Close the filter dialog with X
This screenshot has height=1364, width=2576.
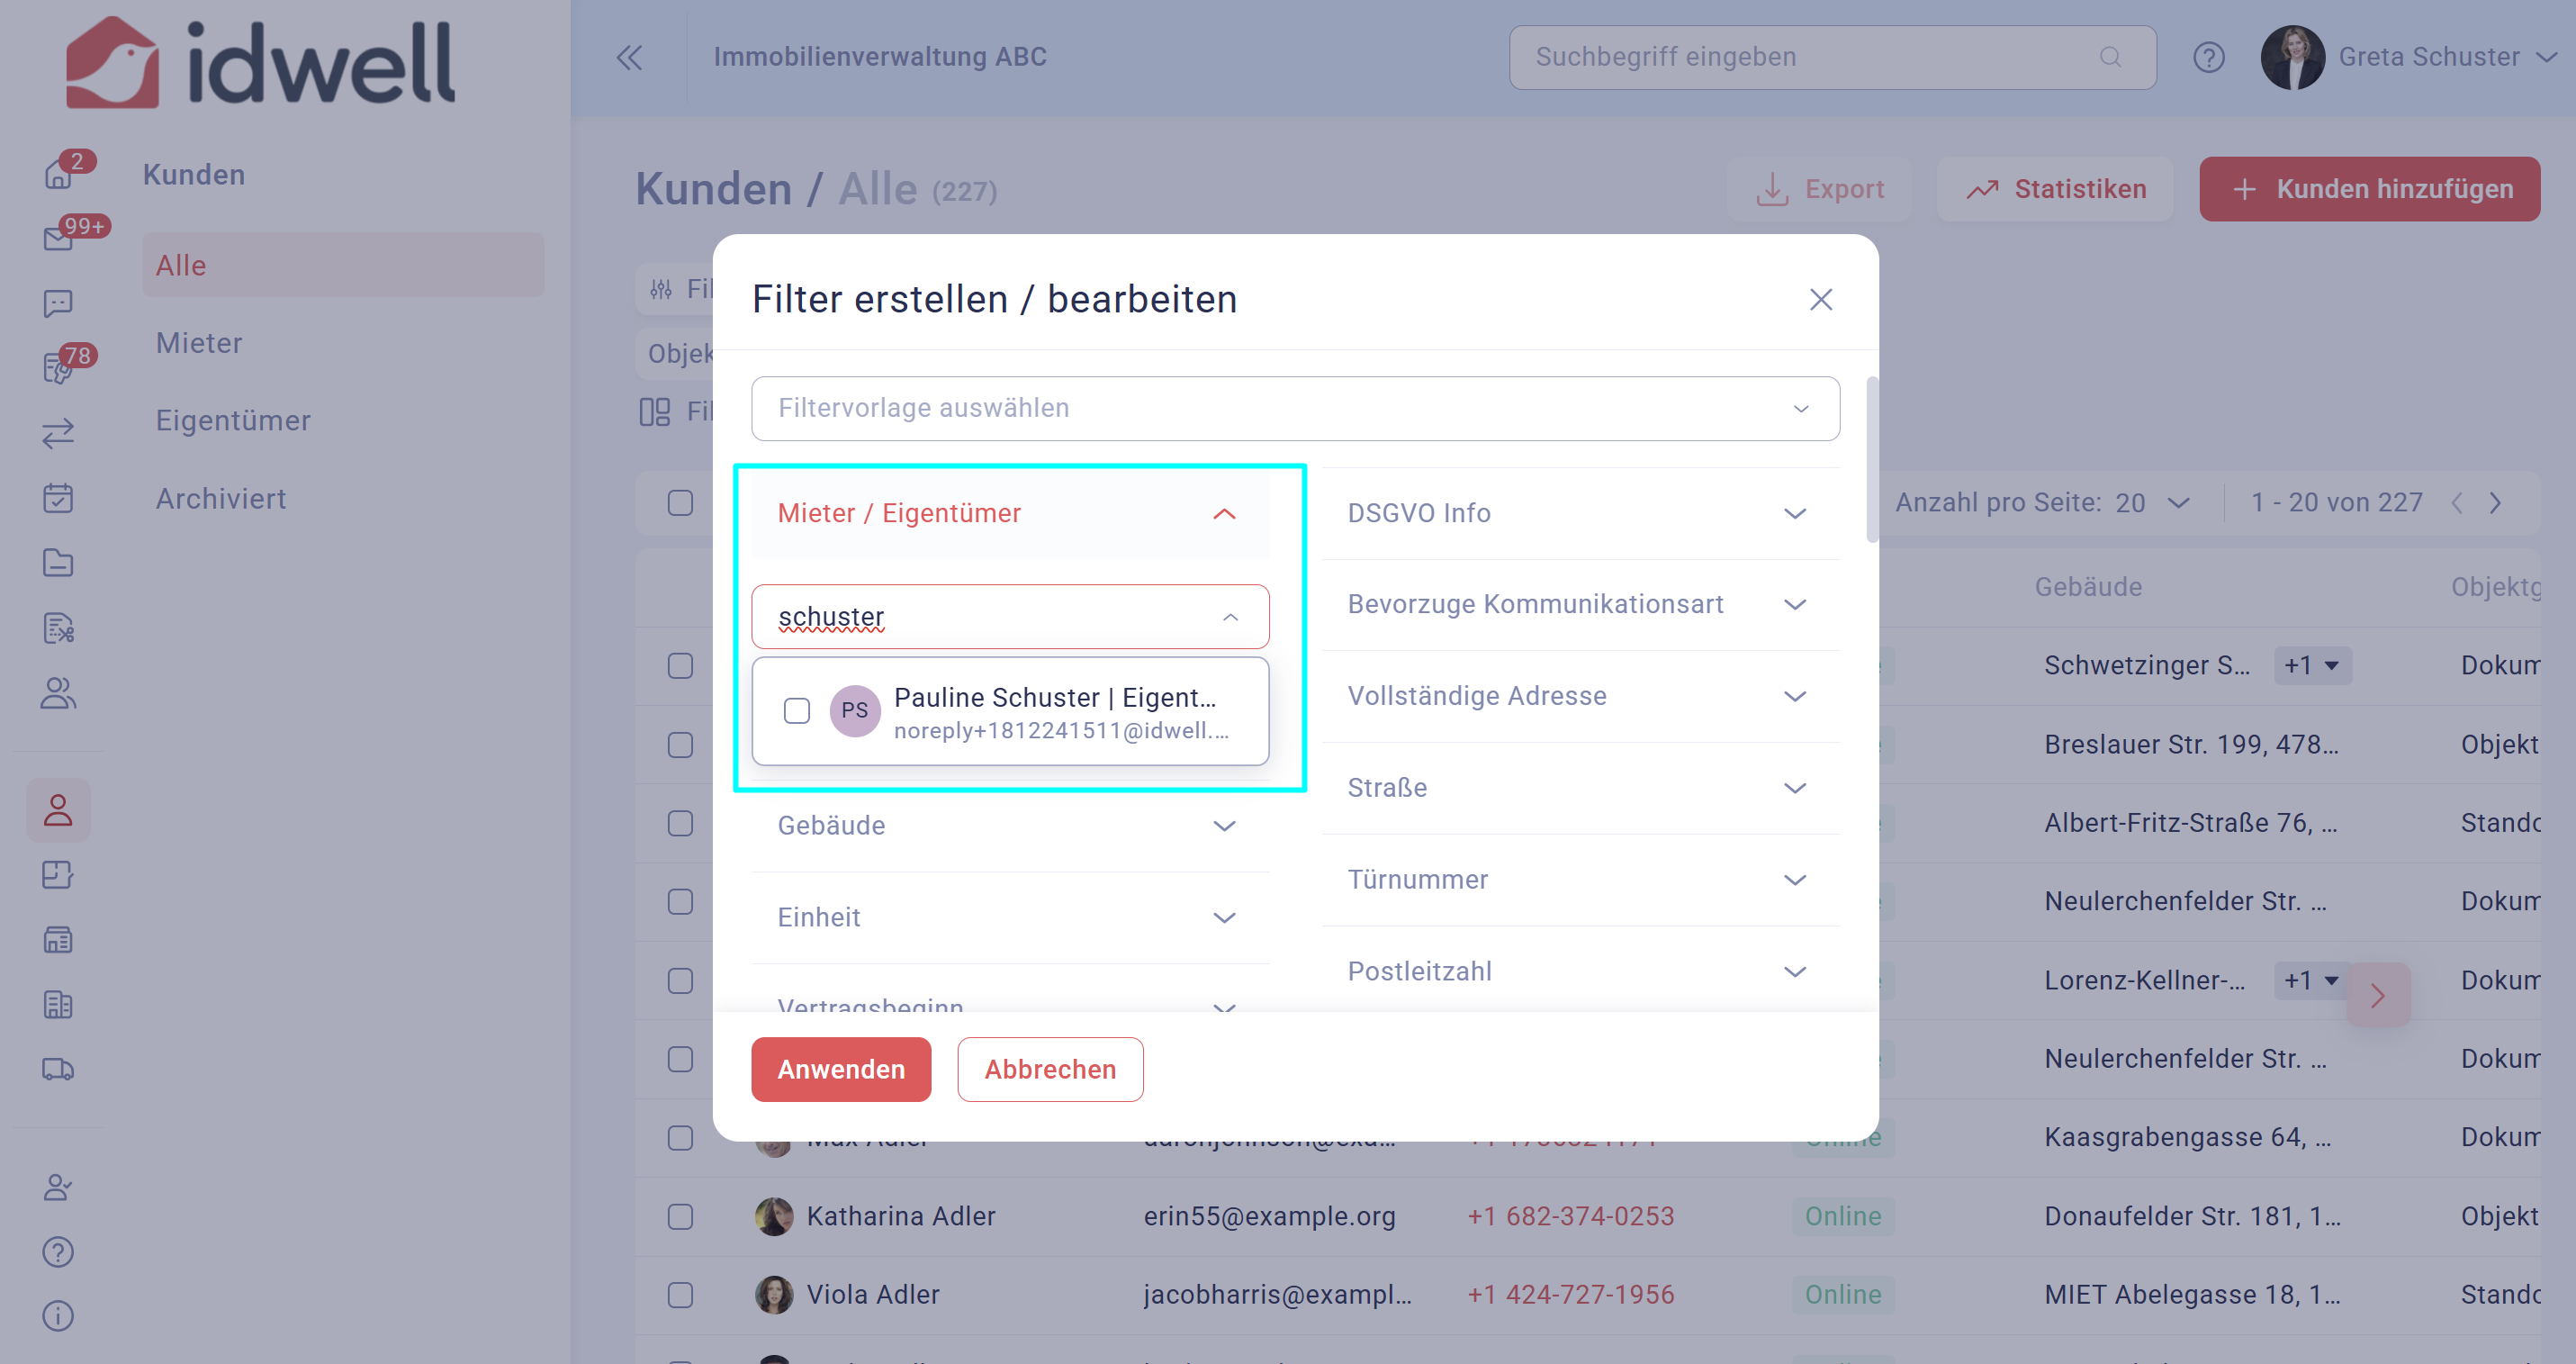(1820, 299)
